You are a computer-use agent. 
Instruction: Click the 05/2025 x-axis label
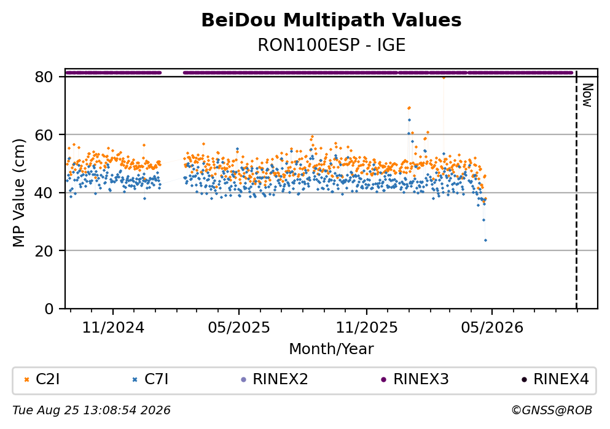pyautogui.click(x=238, y=328)
